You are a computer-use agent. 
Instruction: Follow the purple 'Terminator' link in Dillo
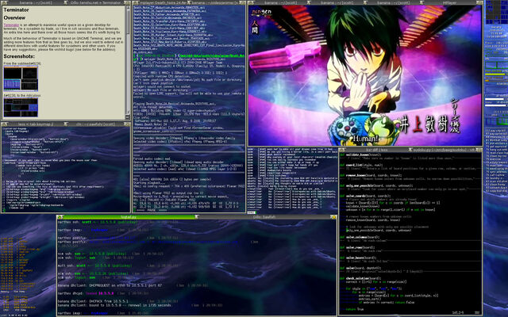click(x=11, y=25)
